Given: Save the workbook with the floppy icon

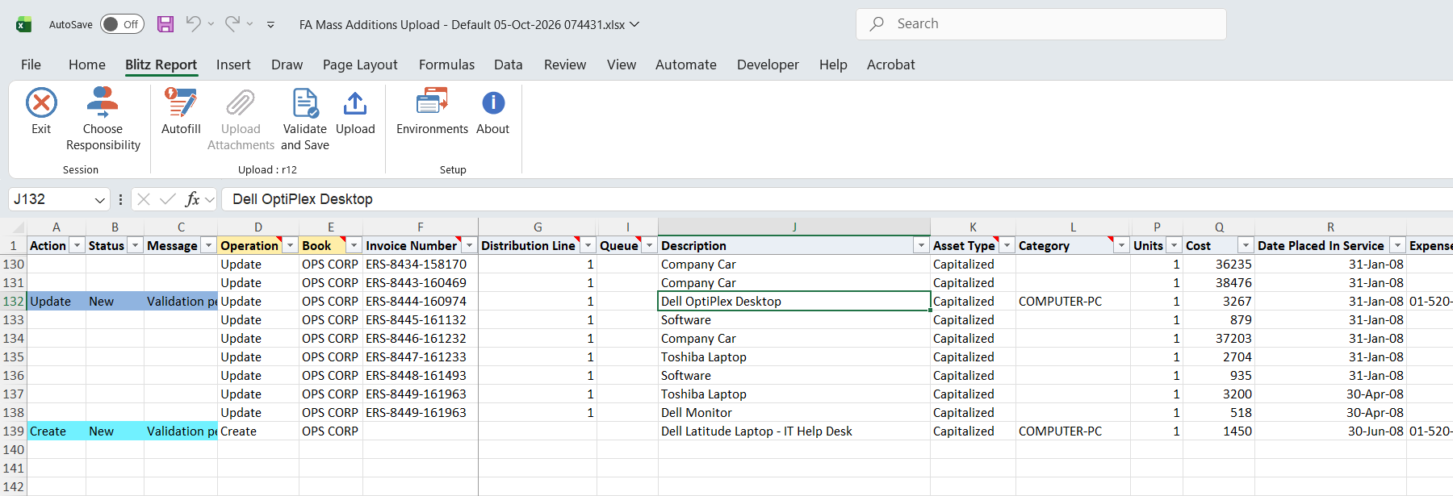Looking at the screenshot, I should pos(165,24).
